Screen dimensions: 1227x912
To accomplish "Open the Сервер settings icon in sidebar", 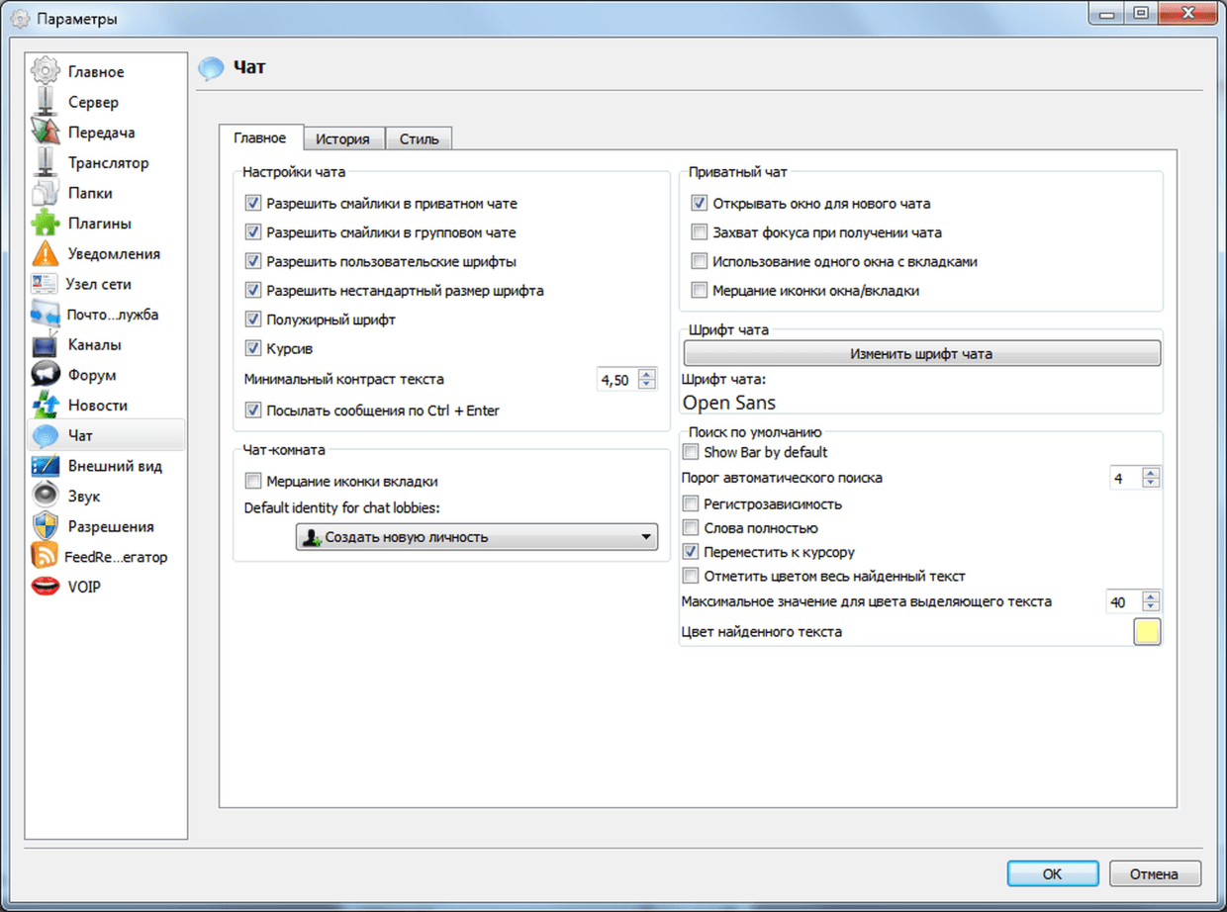I will [46, 102].
